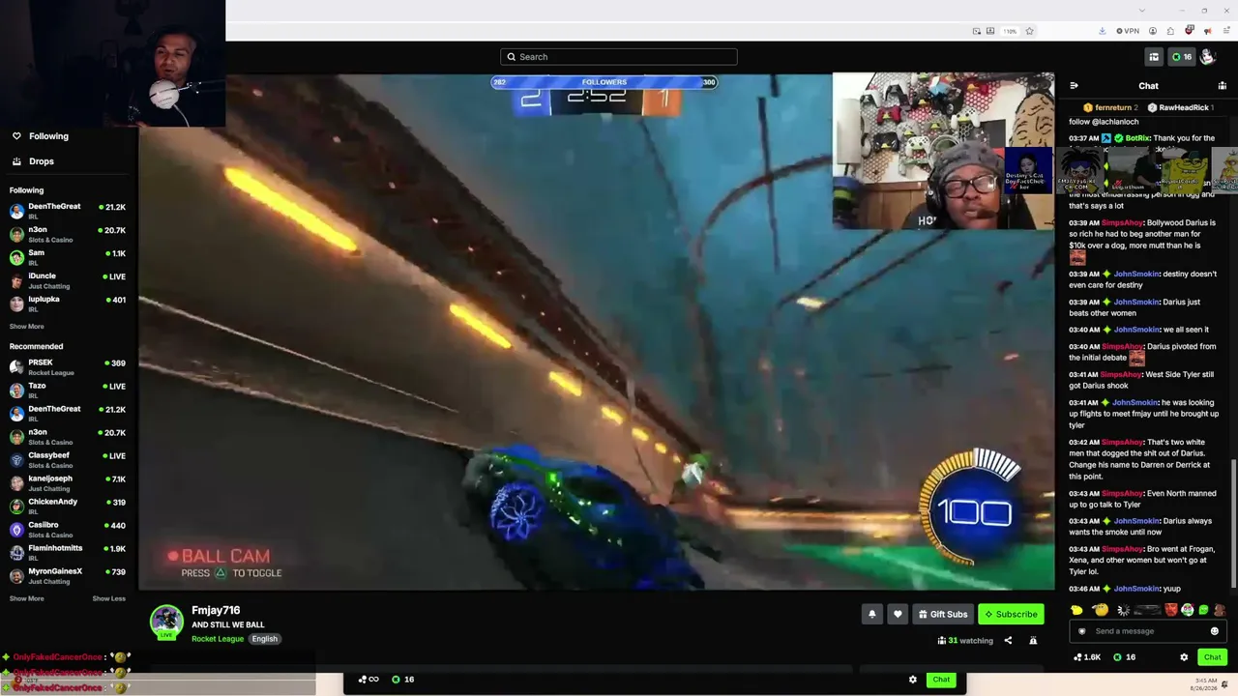Open kaneljoseph recommended channel

click(68, 482)
